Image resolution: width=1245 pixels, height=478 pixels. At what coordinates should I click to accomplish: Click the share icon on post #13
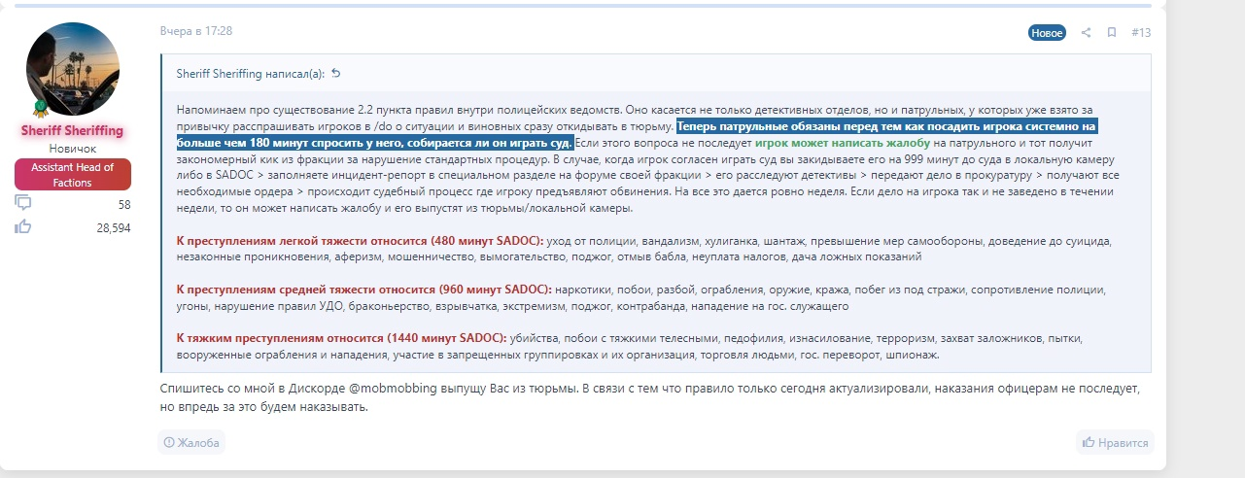pos(1087,32)
